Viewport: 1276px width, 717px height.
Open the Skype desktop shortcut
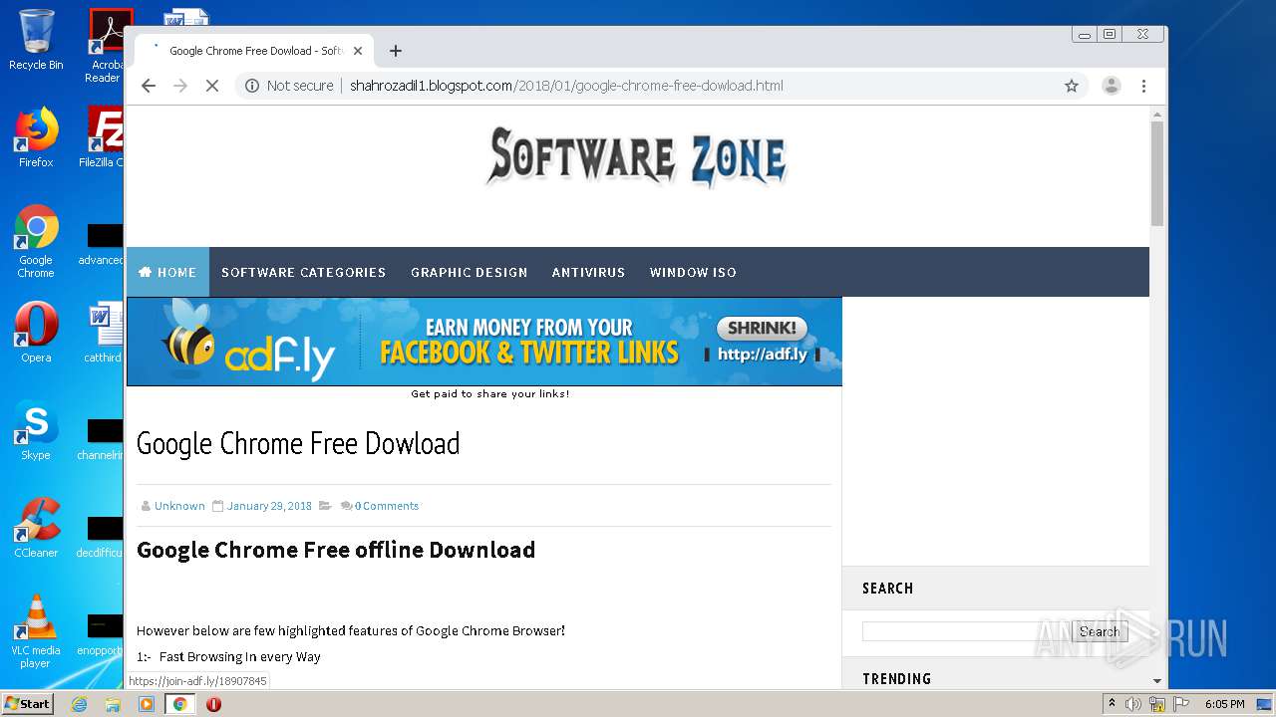[36, 429]
